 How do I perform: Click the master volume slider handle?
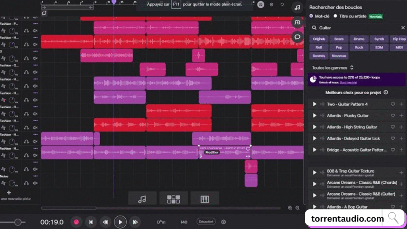click(17, 222)
